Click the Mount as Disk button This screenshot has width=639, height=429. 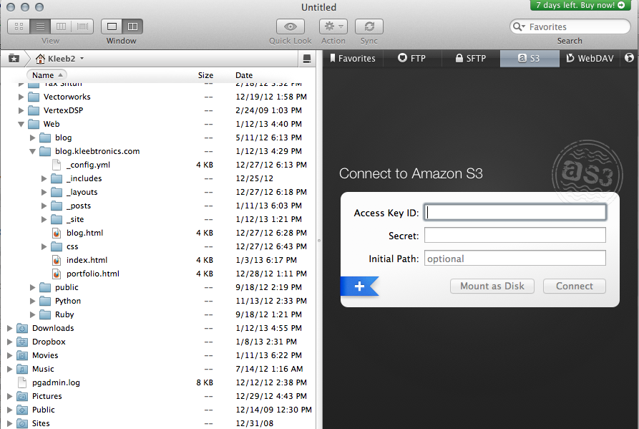[x=492, y=286]
